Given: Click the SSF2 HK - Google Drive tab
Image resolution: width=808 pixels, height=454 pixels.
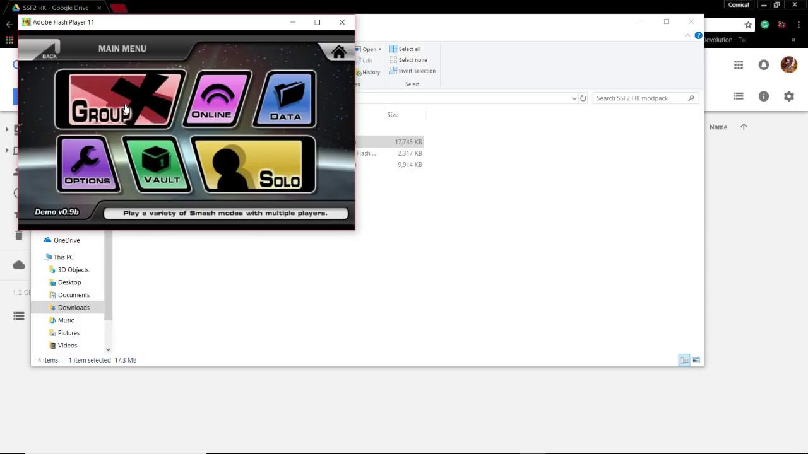Looking at the screenshot, I should (54, 8).
